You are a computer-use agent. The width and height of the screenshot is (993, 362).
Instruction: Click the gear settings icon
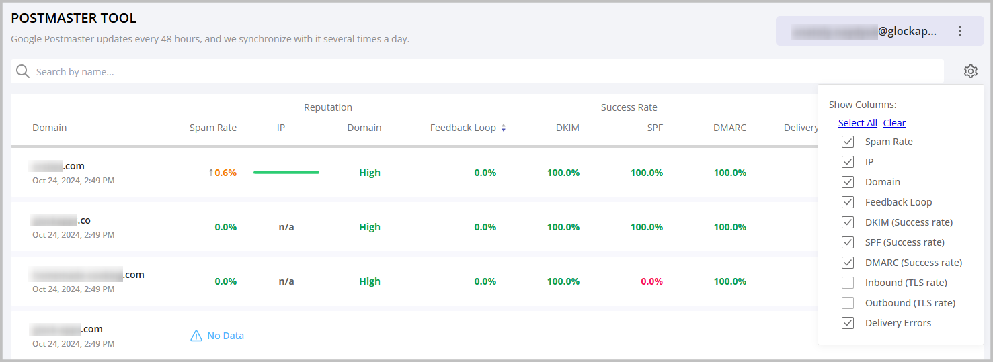(x=970, y=71)
